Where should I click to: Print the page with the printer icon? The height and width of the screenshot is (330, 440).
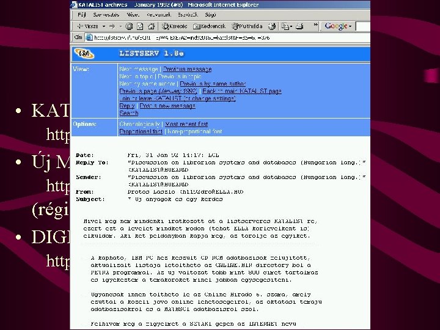(299, 26)
